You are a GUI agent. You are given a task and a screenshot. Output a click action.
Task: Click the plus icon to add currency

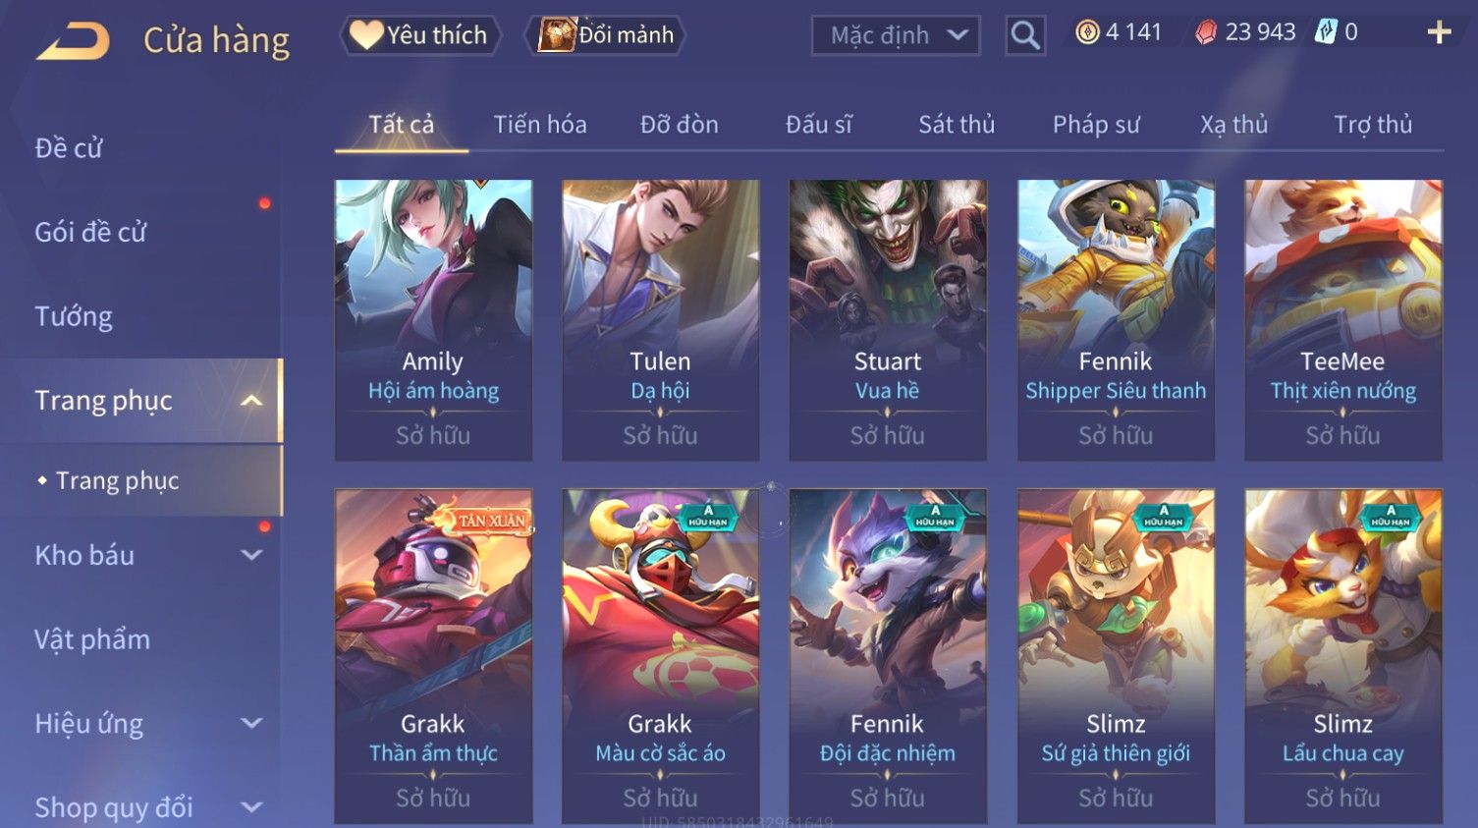pyautogui.click(x=1439, y=33)
